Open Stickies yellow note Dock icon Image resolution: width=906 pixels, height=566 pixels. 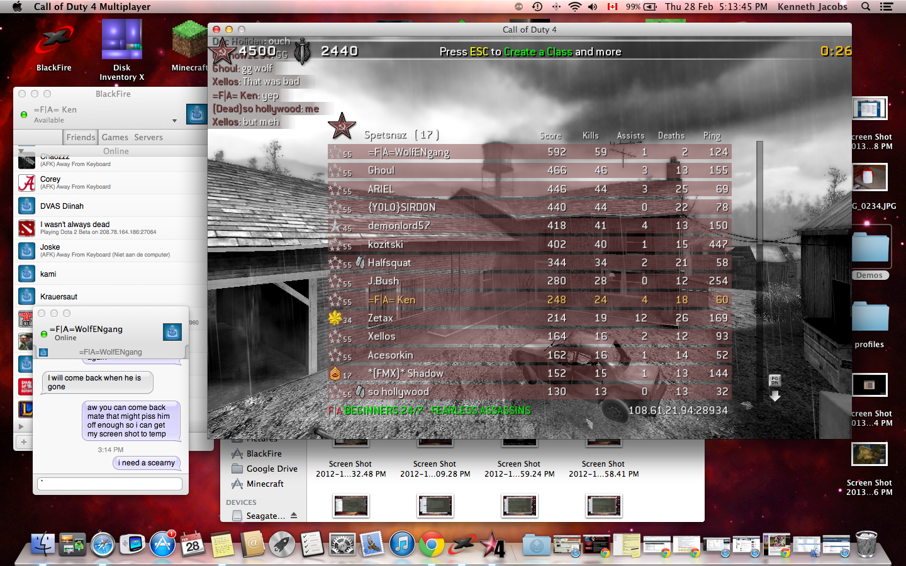coord(223,545)
